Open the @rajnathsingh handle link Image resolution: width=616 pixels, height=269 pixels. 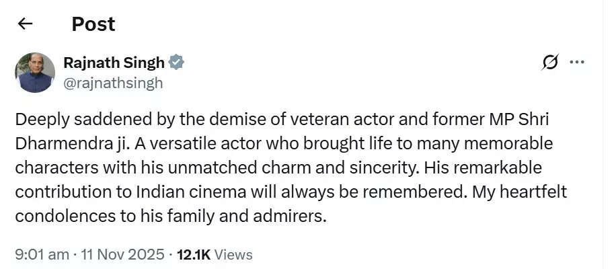[x=113, y=83]
